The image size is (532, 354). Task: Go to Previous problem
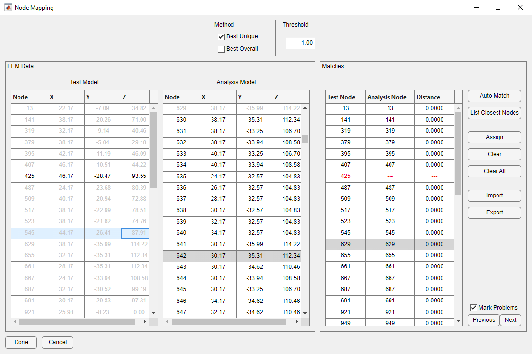484,320
